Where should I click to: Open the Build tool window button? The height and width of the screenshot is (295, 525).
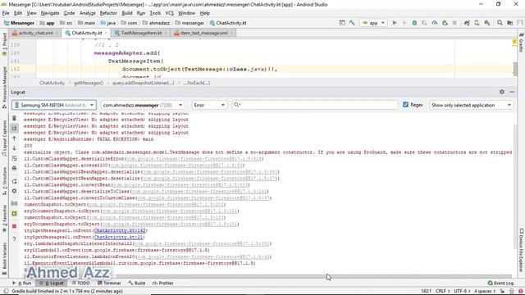pyautogui.click(x=137, y=283)
